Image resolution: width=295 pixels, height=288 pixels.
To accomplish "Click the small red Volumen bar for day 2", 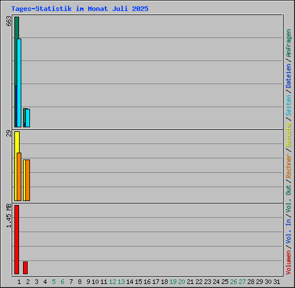I will pos(25,268).
